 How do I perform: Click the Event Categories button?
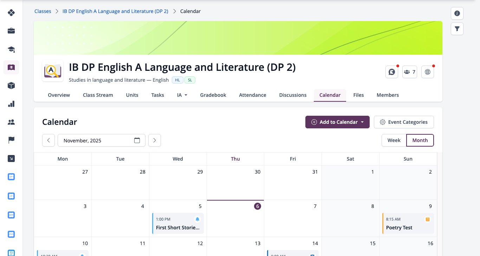tap(404, 122)
